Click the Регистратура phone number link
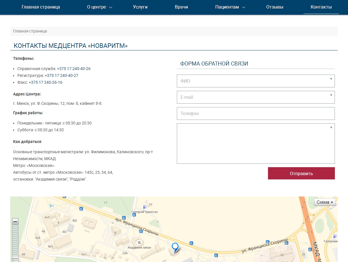Viewport: 348px width, 262px height. pos(62,75)
